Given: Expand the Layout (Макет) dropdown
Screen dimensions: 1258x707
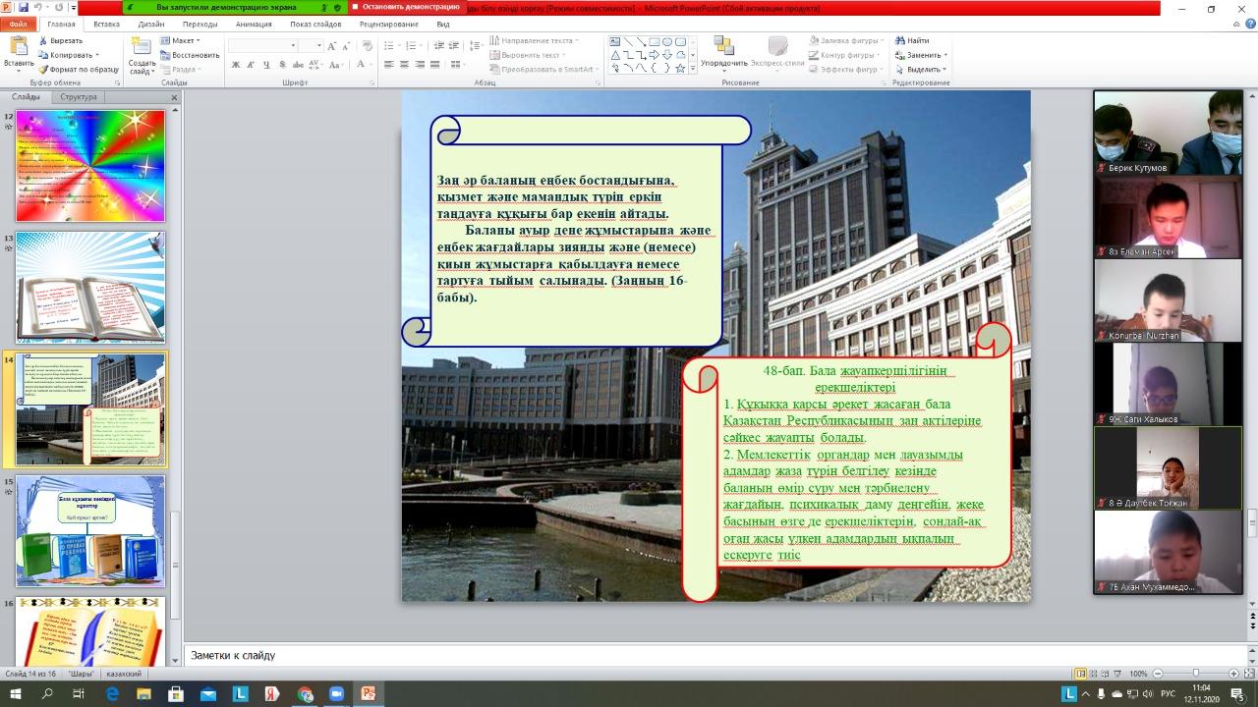Looking at the screenshot, I should 185,40.
